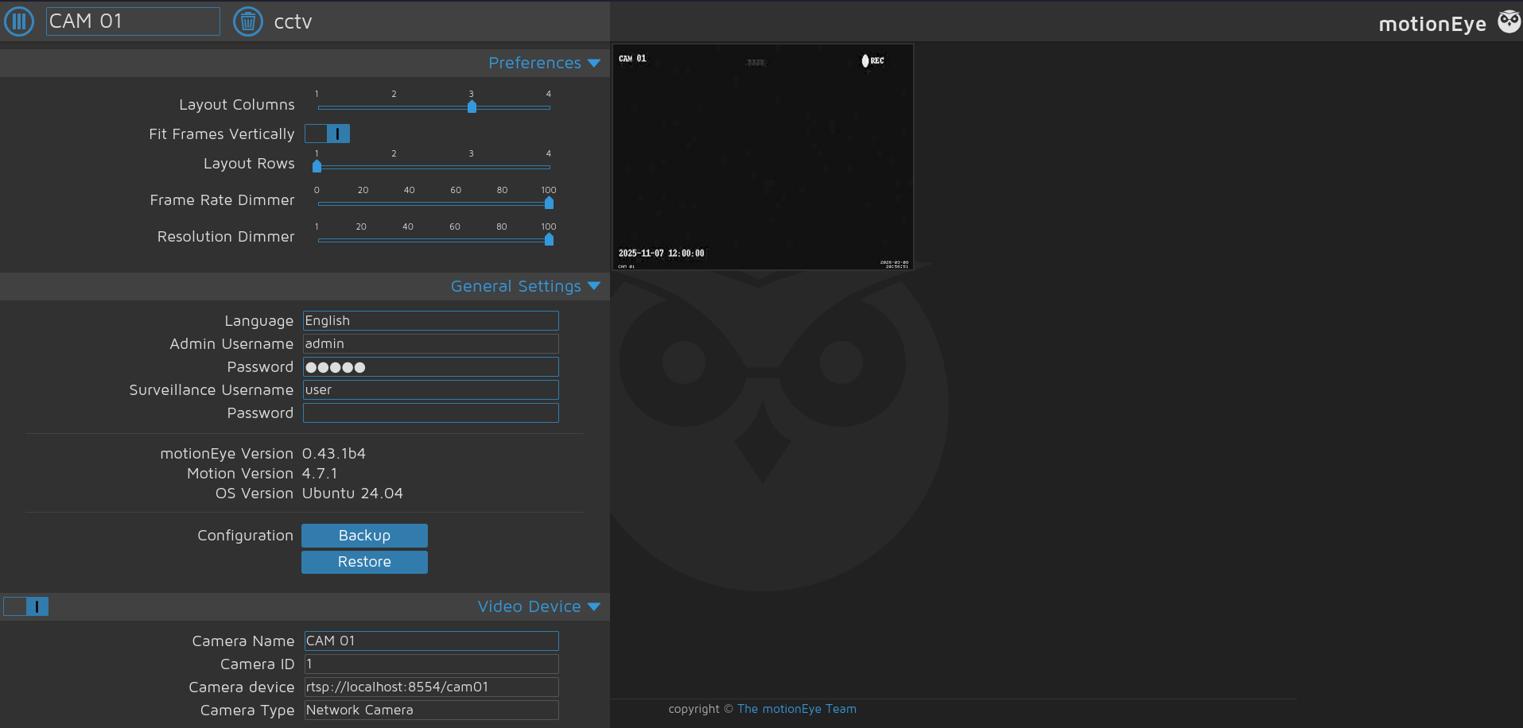The width and height of the screenshot is (1523, 728).
Task: Toggle Fit Frames Vertically switch
Action: 327,134
